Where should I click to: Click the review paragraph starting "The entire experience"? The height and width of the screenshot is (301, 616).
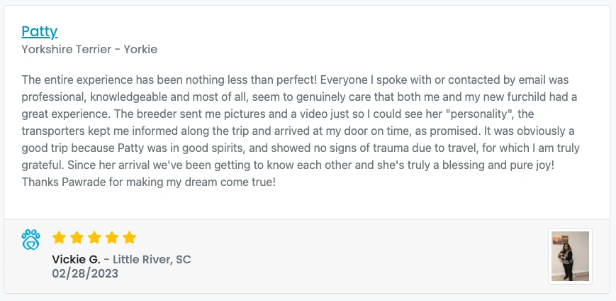(x=301, y=131)
